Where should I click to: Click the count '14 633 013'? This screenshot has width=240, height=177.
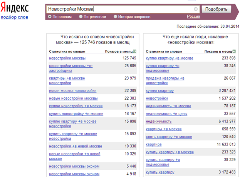[x=226, y=144]
